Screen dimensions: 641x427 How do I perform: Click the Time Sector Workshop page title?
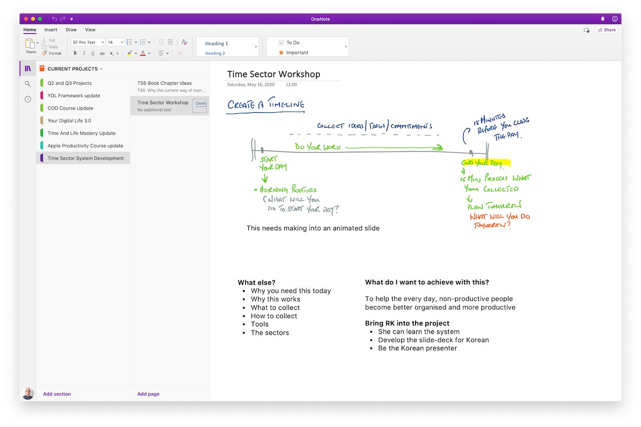(273, 74)
